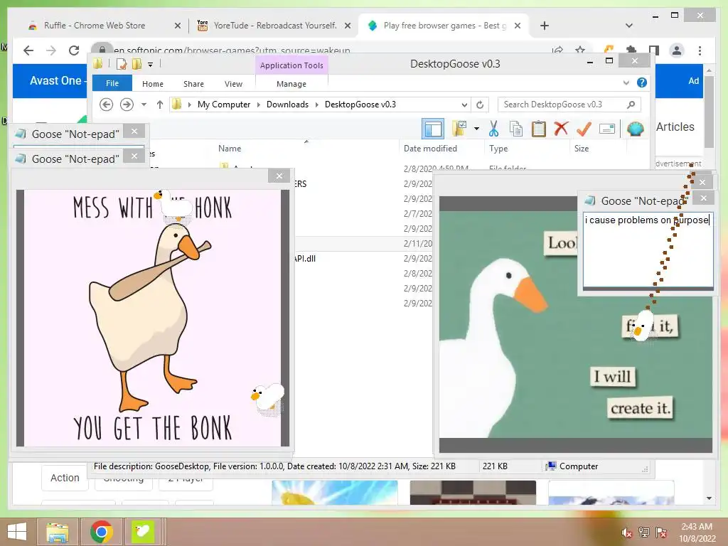Click Downloads in the breadcrumb path
Image resolution: width=728 pixels, height=546 pixels.
287,105
